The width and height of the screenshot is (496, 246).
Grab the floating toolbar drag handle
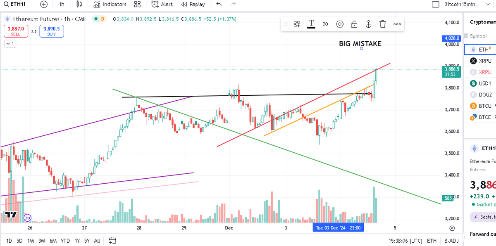[285, 24]
